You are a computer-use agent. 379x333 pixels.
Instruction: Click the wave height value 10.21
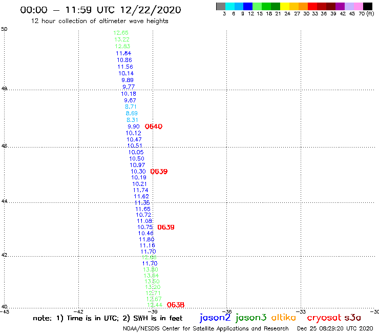point(139,184)
